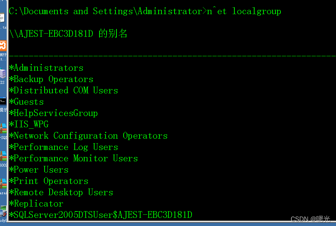Image resolution: width=336 pixels, height=226 pixels.
Task: Click the *Replicator group line
Action: (36, 203)
